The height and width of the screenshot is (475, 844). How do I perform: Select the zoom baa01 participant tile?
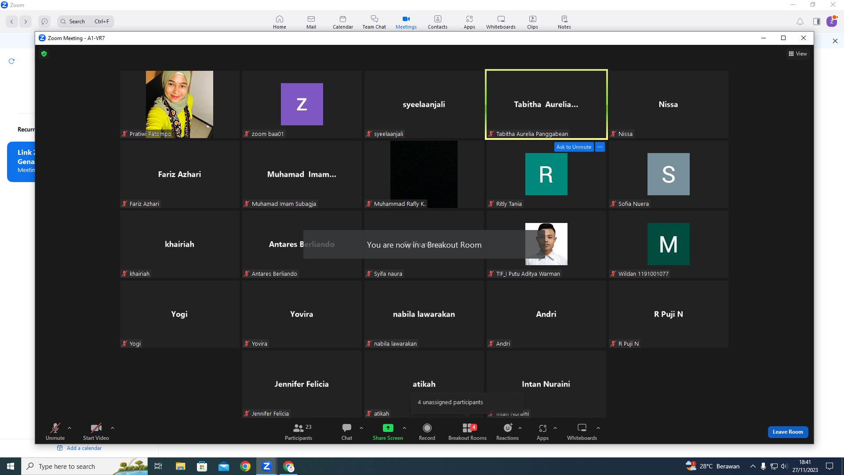click(x=302, y=104)
